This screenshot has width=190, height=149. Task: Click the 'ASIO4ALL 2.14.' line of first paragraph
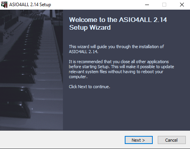pyautogui.click(x=83, y=52)
